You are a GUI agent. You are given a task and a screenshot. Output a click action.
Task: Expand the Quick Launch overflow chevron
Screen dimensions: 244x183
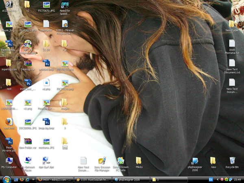33,179
